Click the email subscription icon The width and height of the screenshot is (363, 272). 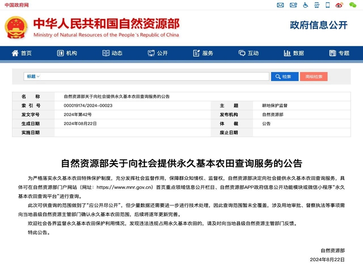(293, 5)
